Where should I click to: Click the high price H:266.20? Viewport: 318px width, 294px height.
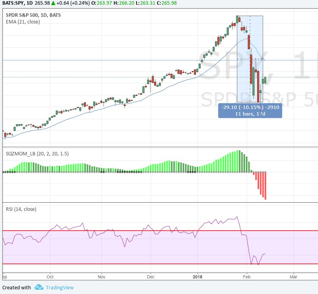click(x=124, y=3)
